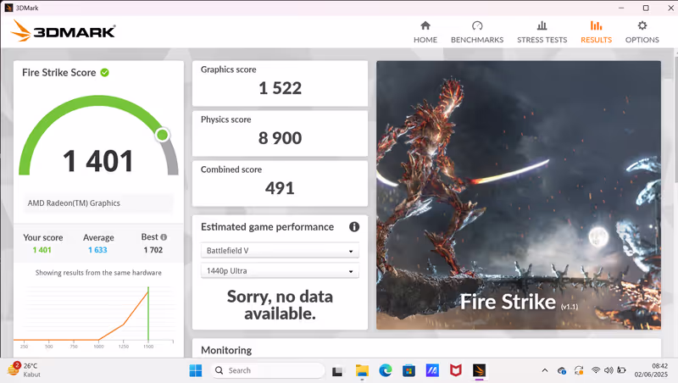Viewport: 678px width, 383px height.
Task: Expand the Battlefield V game dropdown
Action: click(280, 251)
